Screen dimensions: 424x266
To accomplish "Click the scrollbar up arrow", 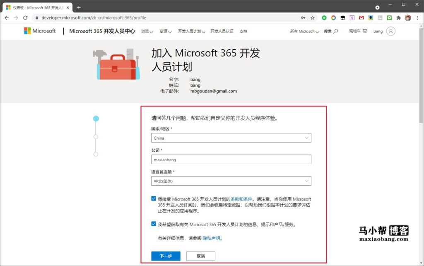I will (x=421, y=26).
